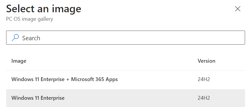
Task: Select the highlighted Windows 11 Enterprise row
Action: pyautogui.click(x=126, y=98)
